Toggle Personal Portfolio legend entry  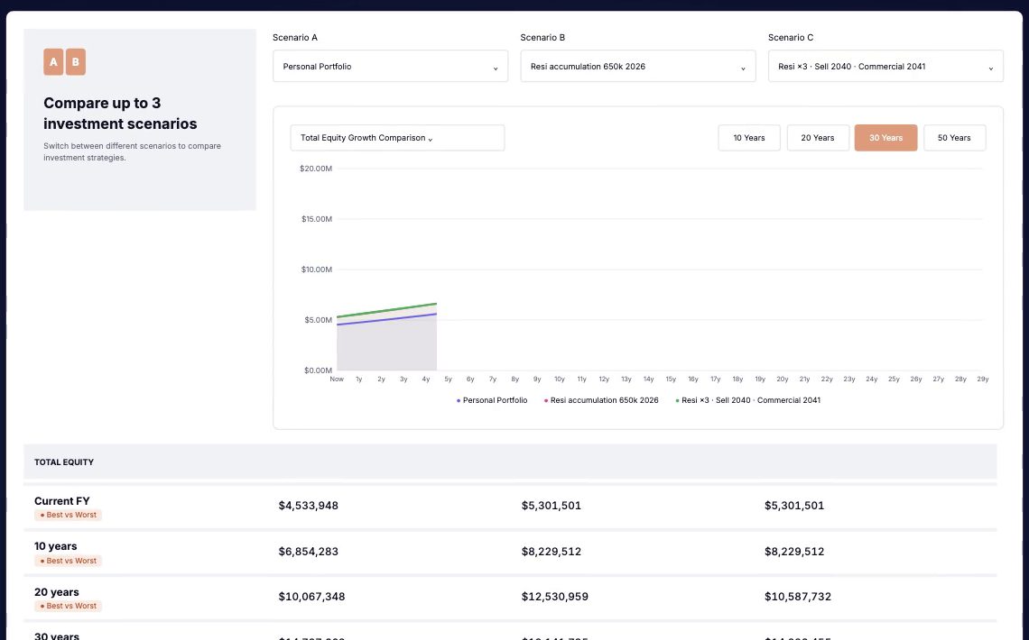click(x=492, y=400)
